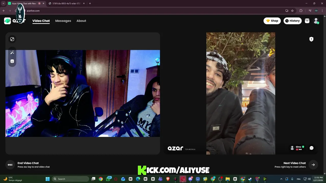The width and height of the screenshot is (326, 183).
Task: Open Outlook from the taskbar
Action: coord(123,179)
